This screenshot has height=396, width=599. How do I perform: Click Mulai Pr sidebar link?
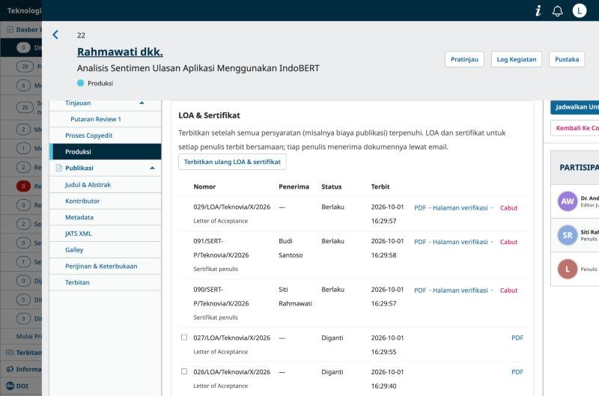coord(28,336)
